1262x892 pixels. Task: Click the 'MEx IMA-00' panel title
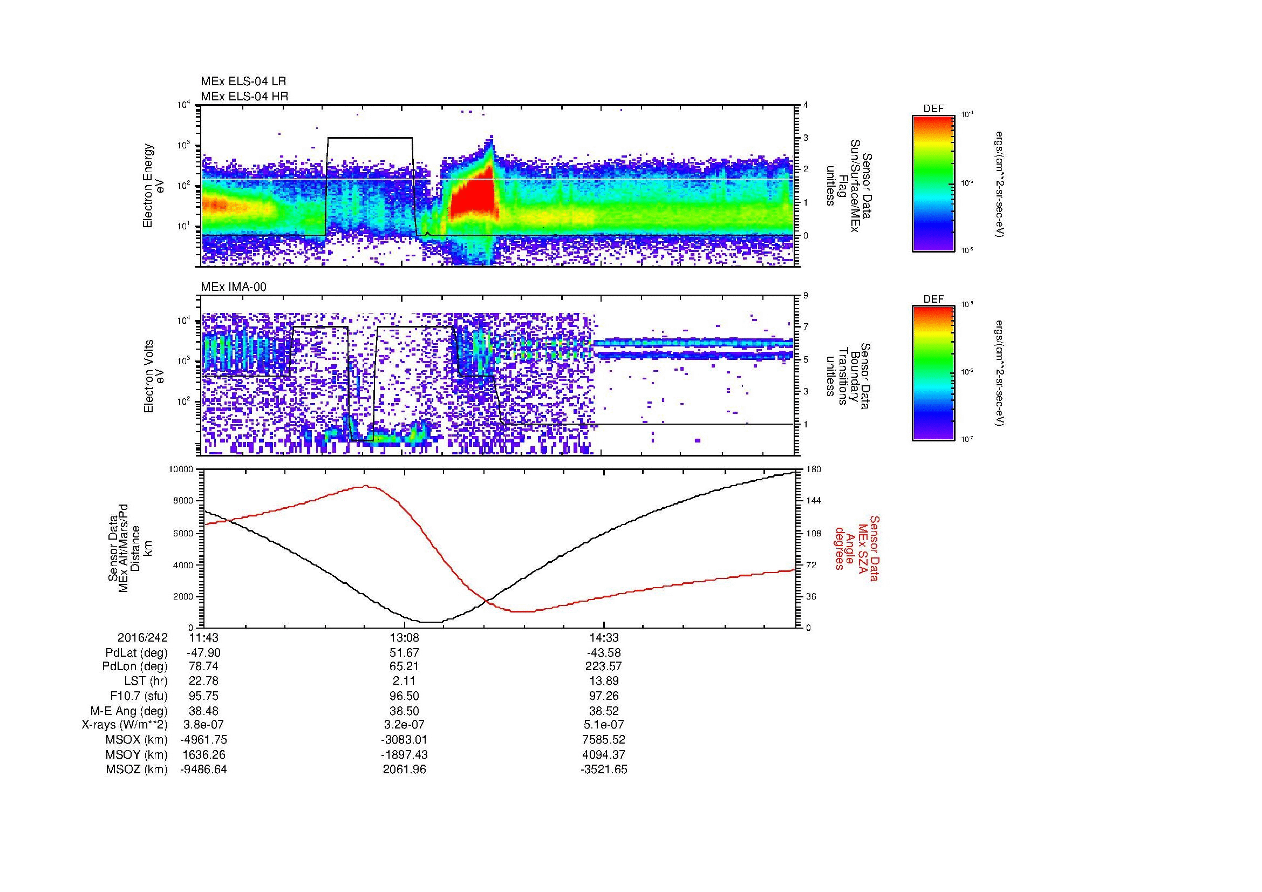[234, 287]
